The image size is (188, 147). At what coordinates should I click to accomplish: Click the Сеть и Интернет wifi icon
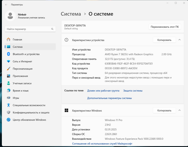tap(9, 61)
